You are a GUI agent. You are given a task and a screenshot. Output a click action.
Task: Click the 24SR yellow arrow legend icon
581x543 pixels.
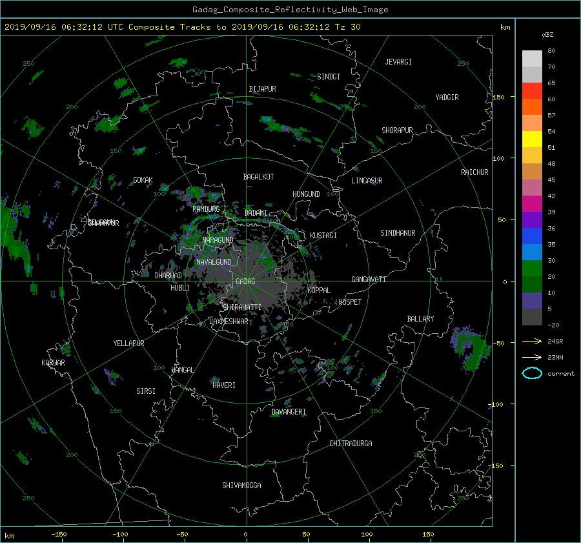[532, 342]
